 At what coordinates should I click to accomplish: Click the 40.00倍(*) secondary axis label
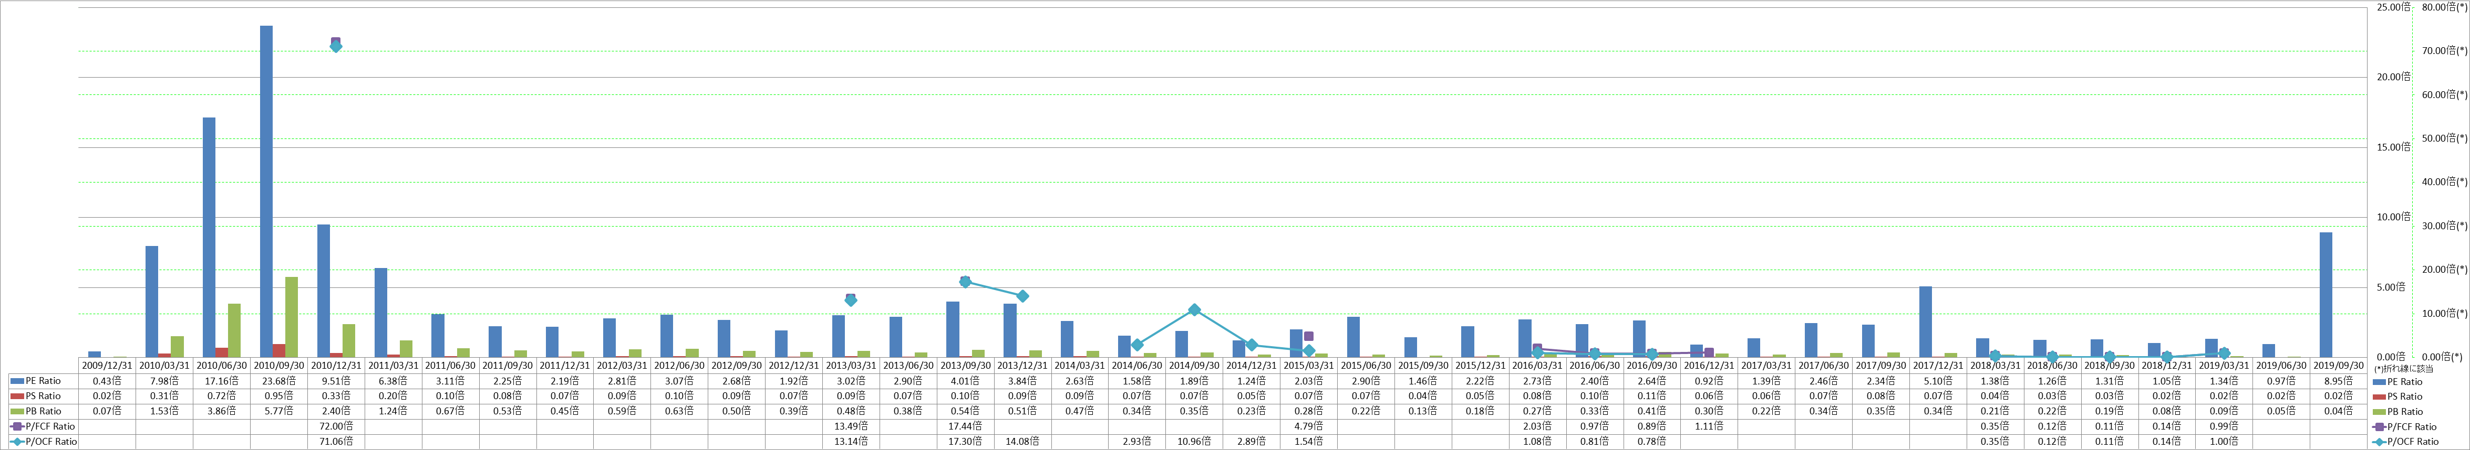click(2444, 182)
